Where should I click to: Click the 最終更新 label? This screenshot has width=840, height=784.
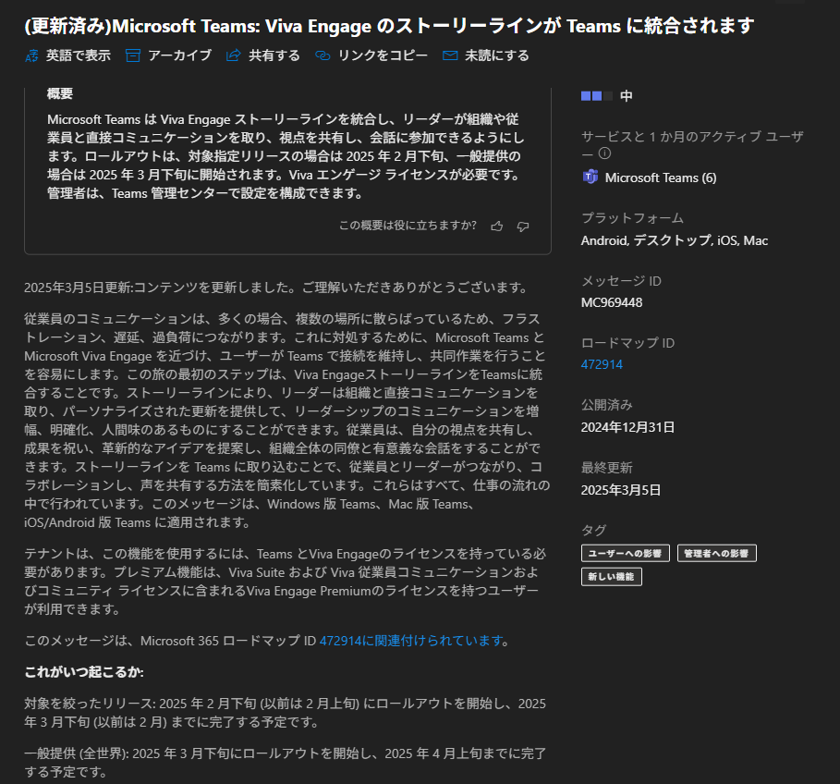click(607, 468)
